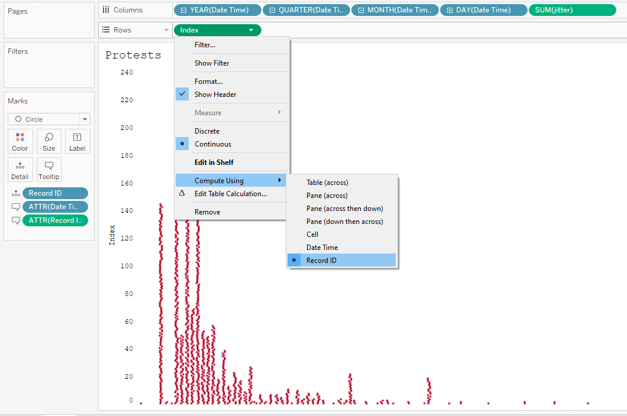
Task: Click the Columns shelf grid icon
Action: (105, 9)
